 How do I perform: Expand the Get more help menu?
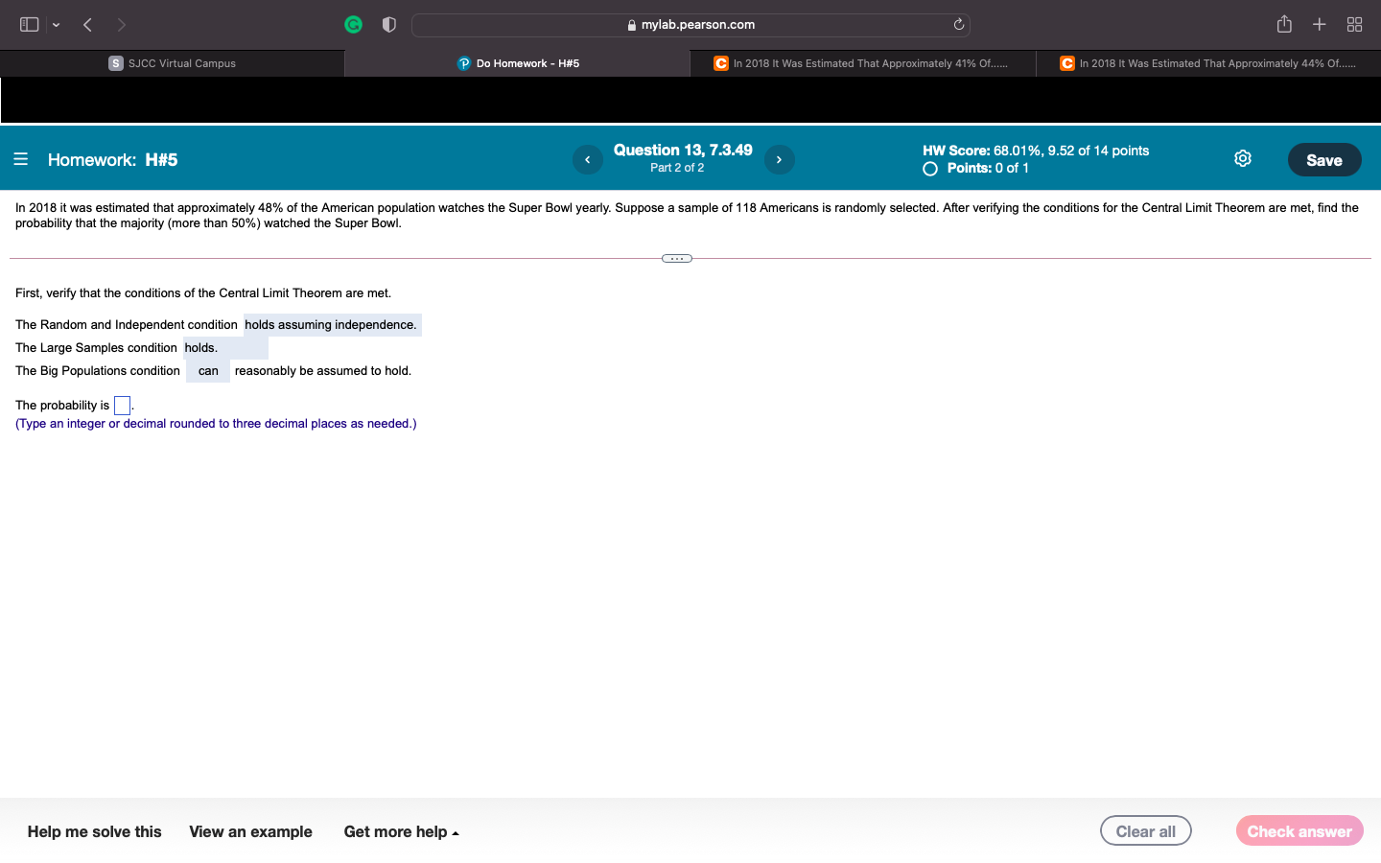pyautogui.click(x=401, y=832)
